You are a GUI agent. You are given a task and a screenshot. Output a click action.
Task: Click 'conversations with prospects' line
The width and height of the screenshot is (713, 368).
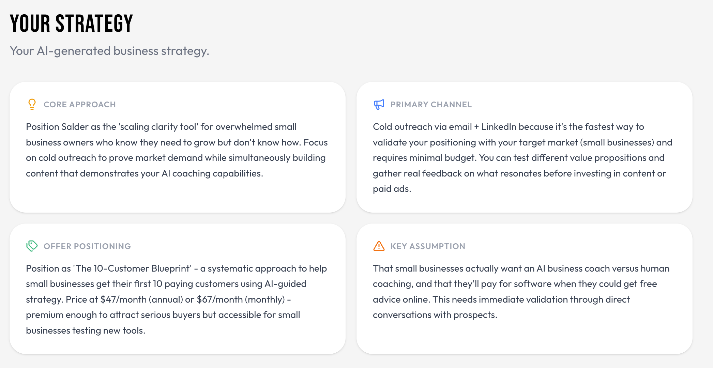[x=435, y=315]
